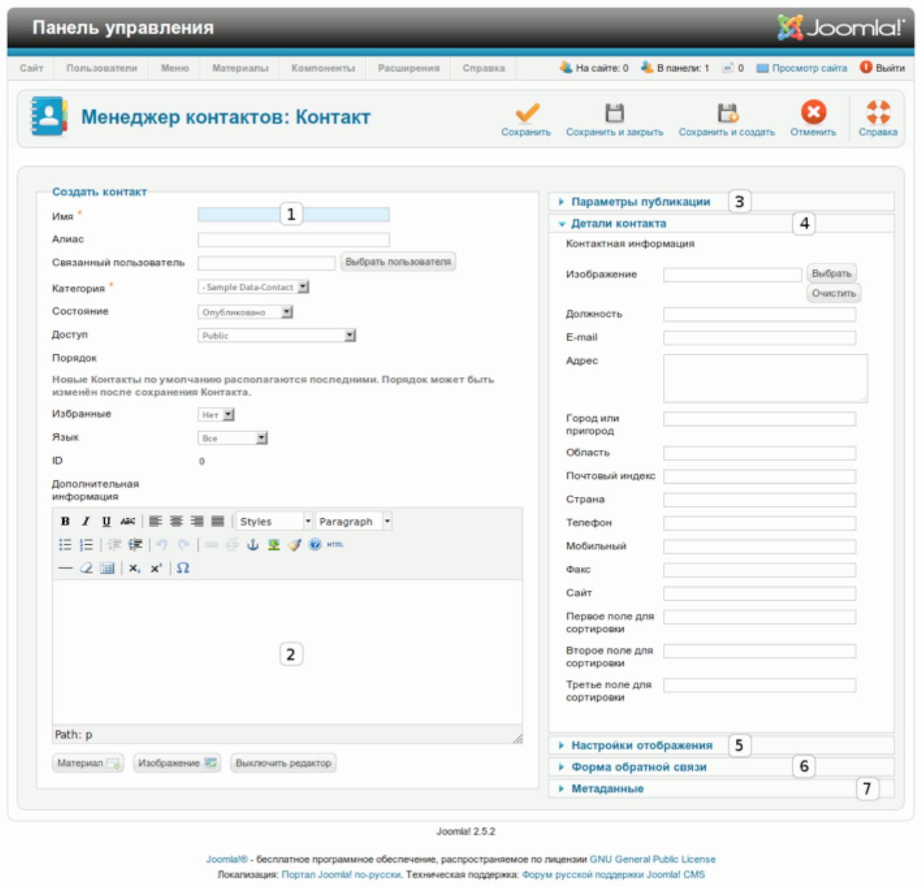
Task: Click the Сохранить checkmark icon
Action: pos(527,113)
